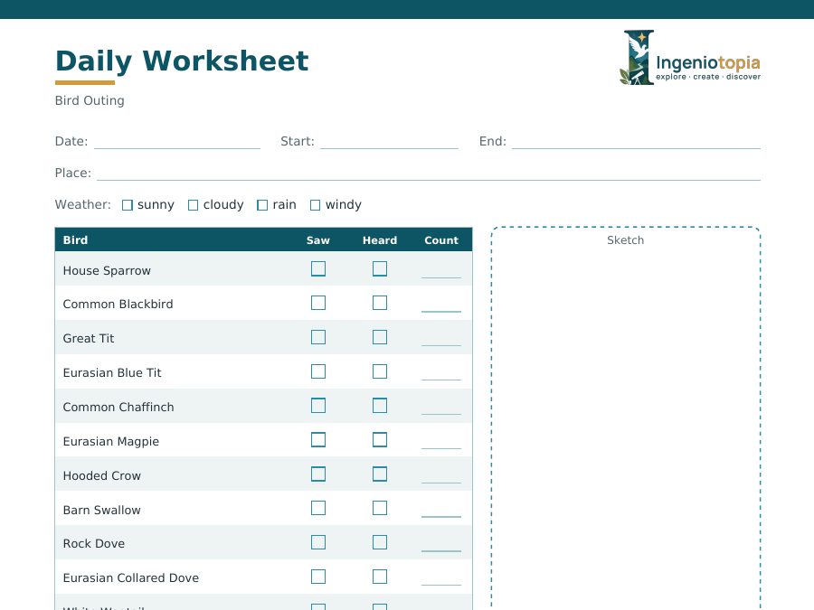Mark Eurasian Blue Tit as Heard
Screen dimensions: 814x610
(380, 371)
